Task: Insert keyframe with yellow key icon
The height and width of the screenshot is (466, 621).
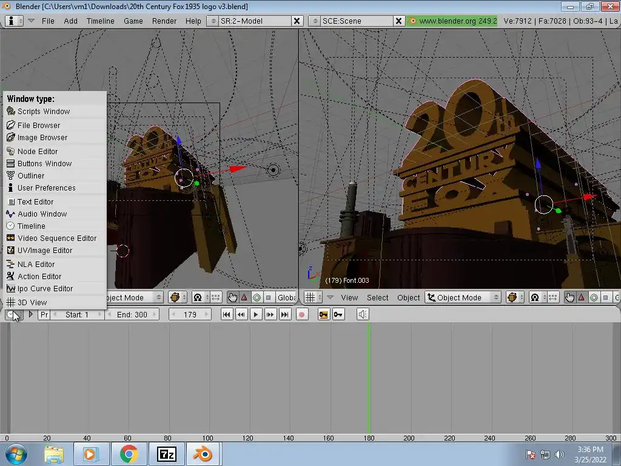Action: pyautogui.click(x=324, y=315)
